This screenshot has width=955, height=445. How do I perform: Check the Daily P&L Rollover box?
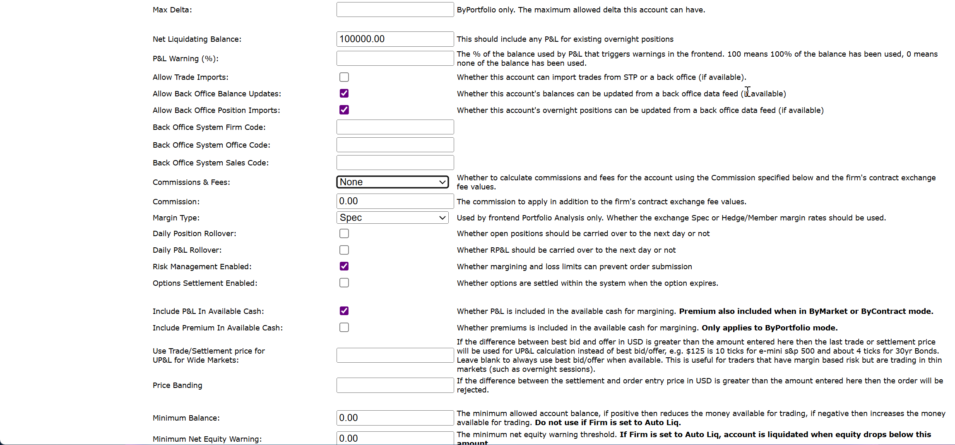(344, 250)
